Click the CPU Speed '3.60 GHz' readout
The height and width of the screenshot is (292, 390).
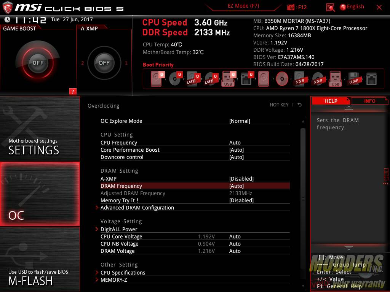(211, 22)
